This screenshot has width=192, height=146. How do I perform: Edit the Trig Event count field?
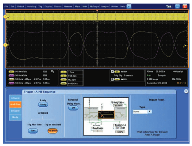click(98, 131)
